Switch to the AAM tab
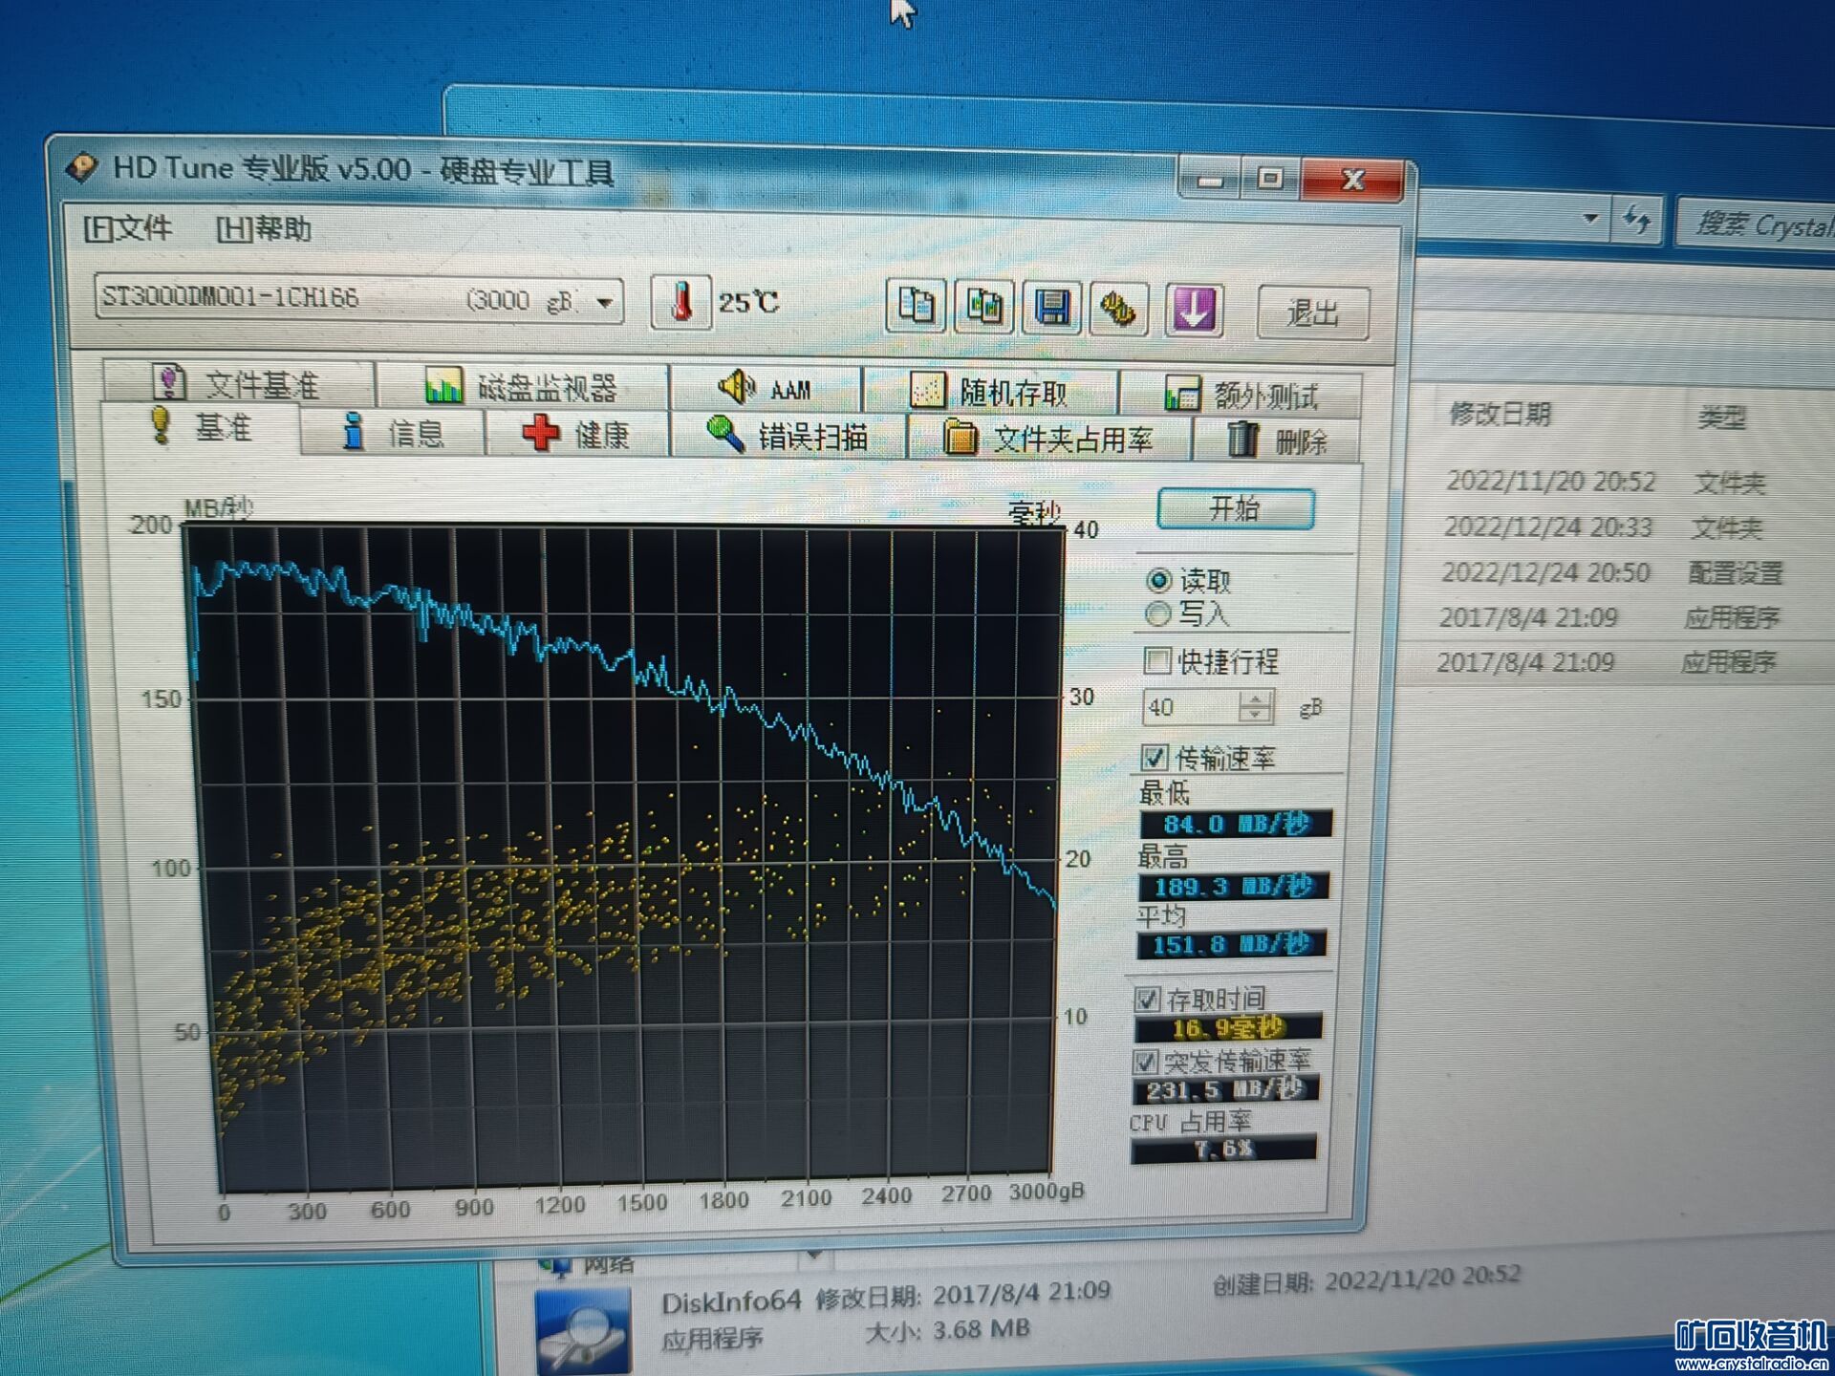The height and width of the screenshot is (1376, 1835). pyautogui.click(x=766, y=389)
